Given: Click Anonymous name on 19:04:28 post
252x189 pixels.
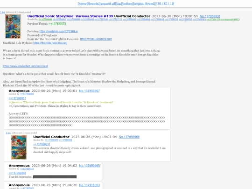Looking at the screenshot, I should (19, 185).
